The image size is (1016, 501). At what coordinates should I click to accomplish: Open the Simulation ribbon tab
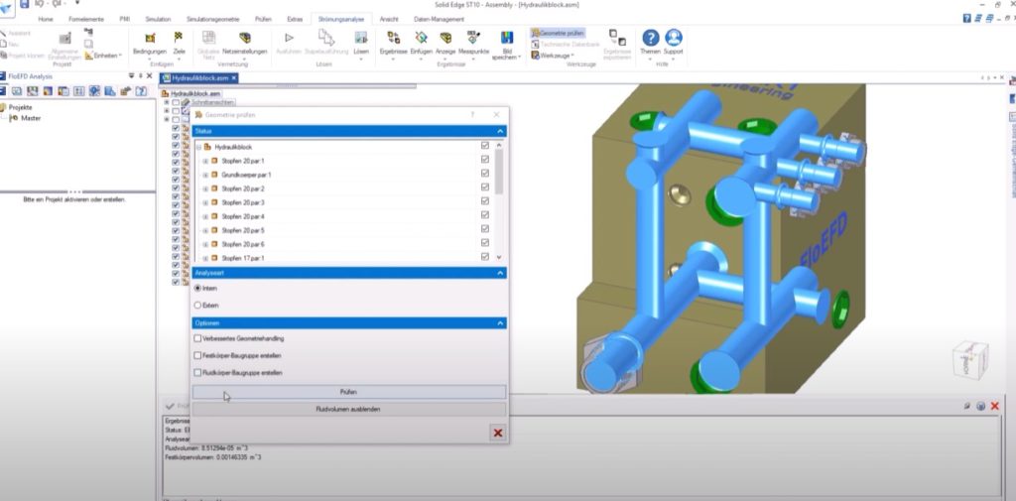click(x=158, y=20)
